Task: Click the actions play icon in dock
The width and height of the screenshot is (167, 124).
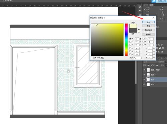Action: click(x=140, y=10)
